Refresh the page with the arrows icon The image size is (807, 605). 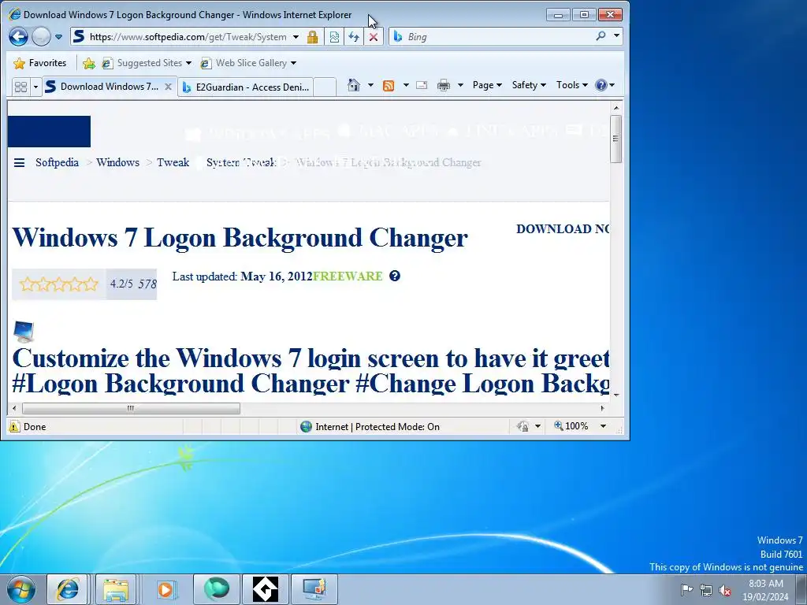(x=354, y=37)
